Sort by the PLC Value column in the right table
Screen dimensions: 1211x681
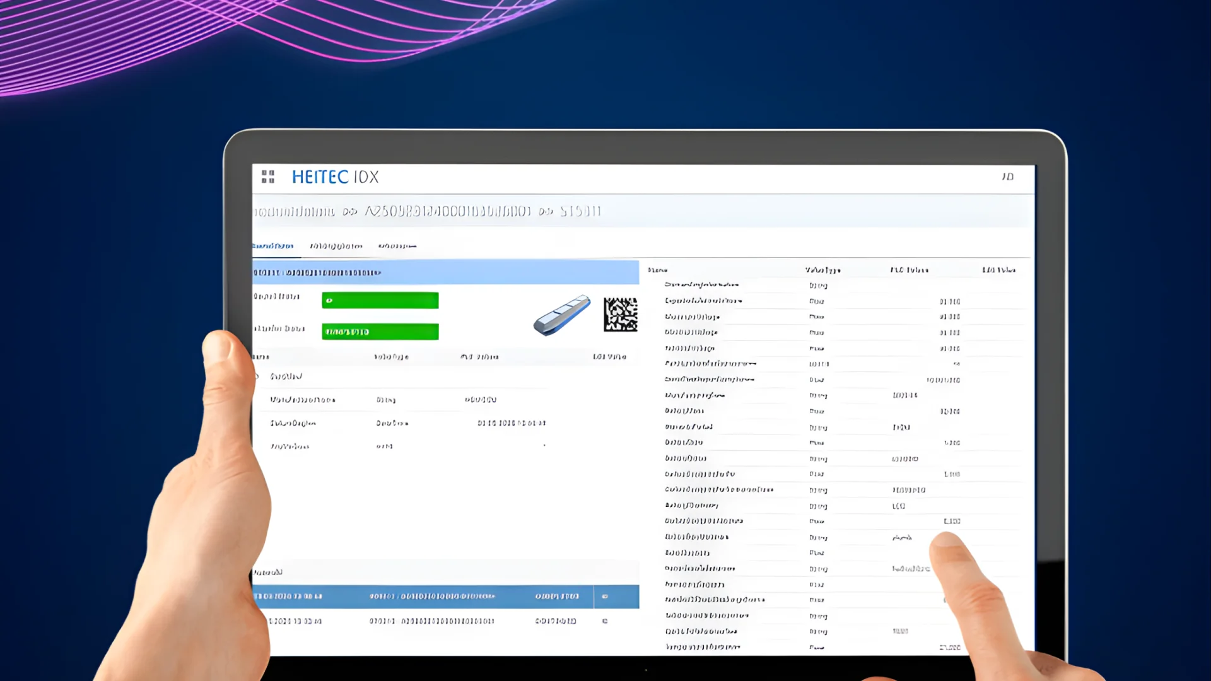click(909, 270)
